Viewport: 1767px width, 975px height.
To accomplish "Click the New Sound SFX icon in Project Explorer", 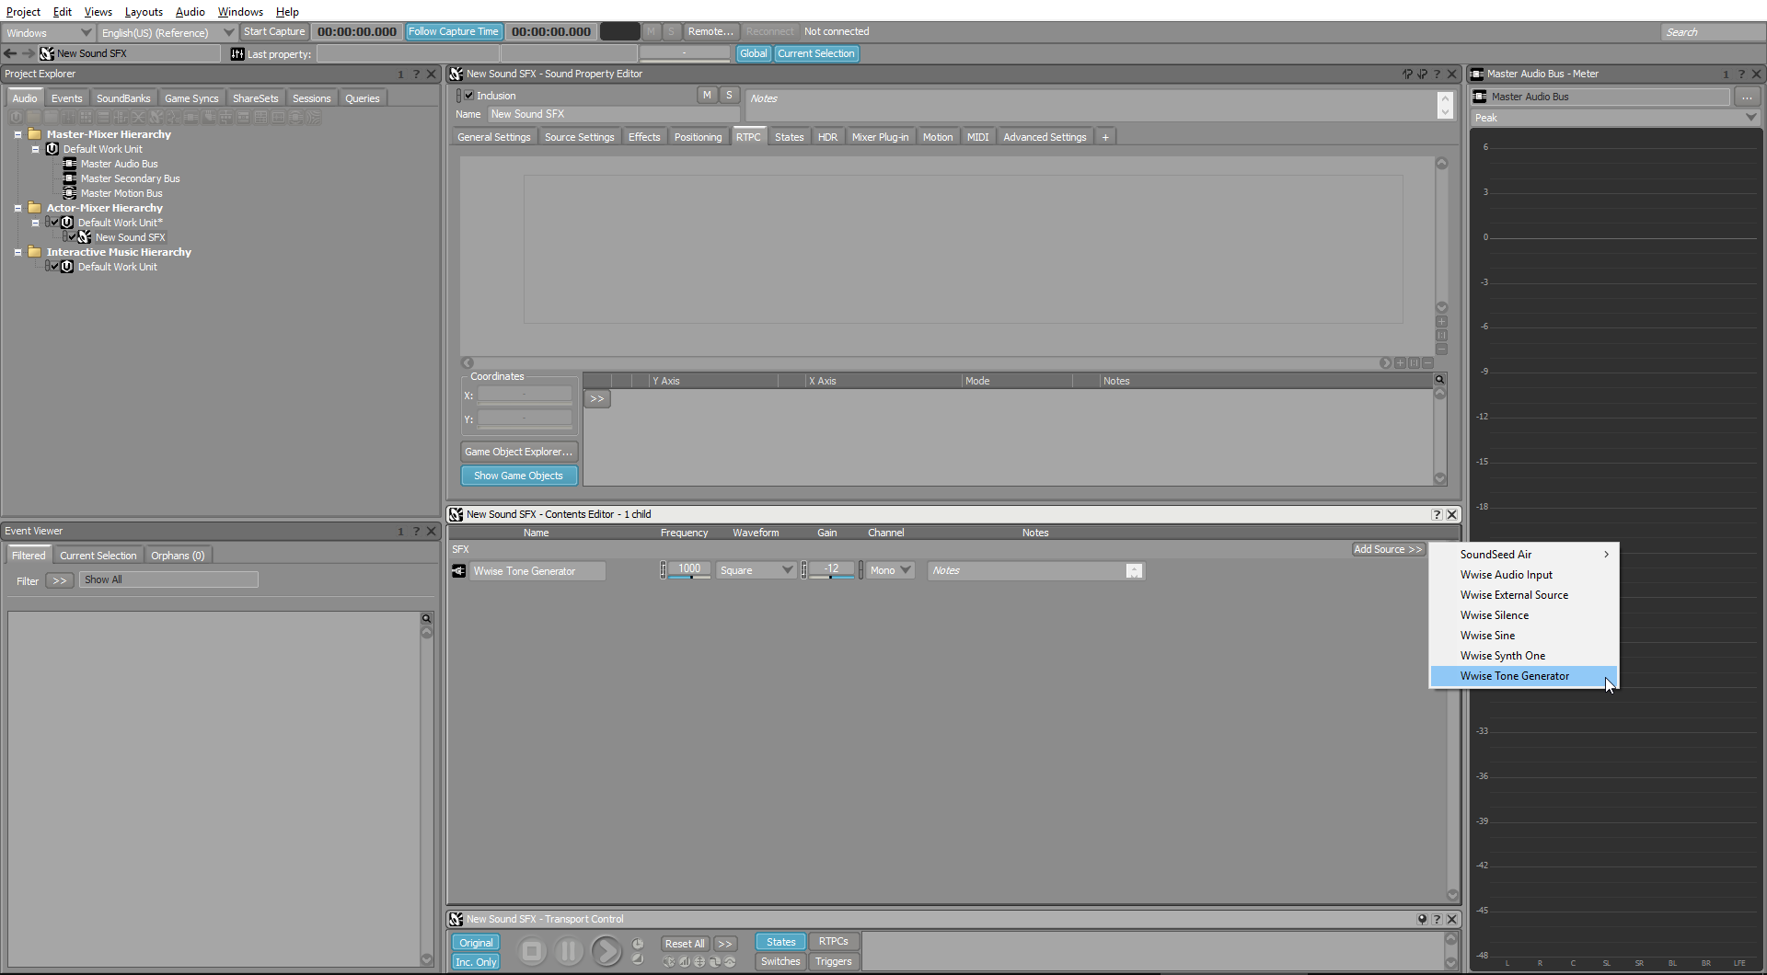I will (85, 237).
